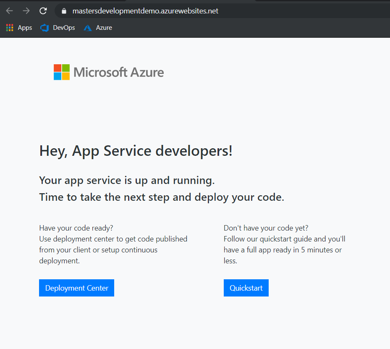Click the padlock site security icon
Image resolution: width=390 pixels, height=349 pixels.
(64, 11)
